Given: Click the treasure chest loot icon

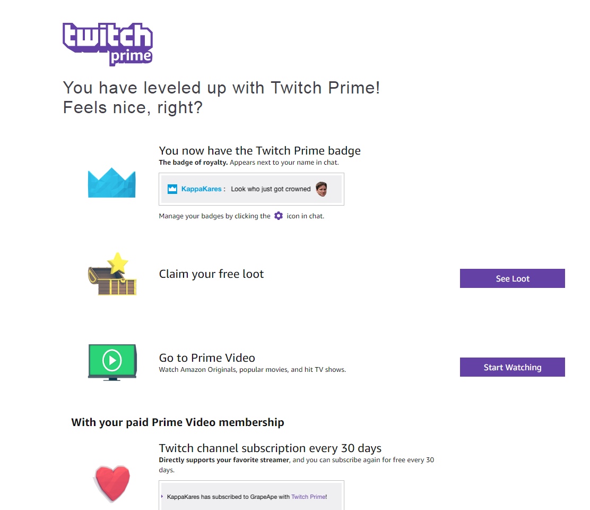Looking at the screenshot, I should tap(112, 275).
